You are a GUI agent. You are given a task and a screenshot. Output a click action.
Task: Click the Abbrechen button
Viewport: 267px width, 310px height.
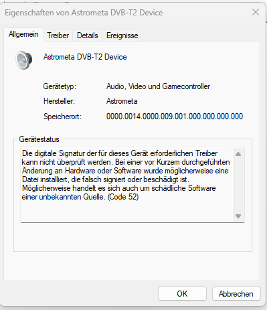point(236,294)
